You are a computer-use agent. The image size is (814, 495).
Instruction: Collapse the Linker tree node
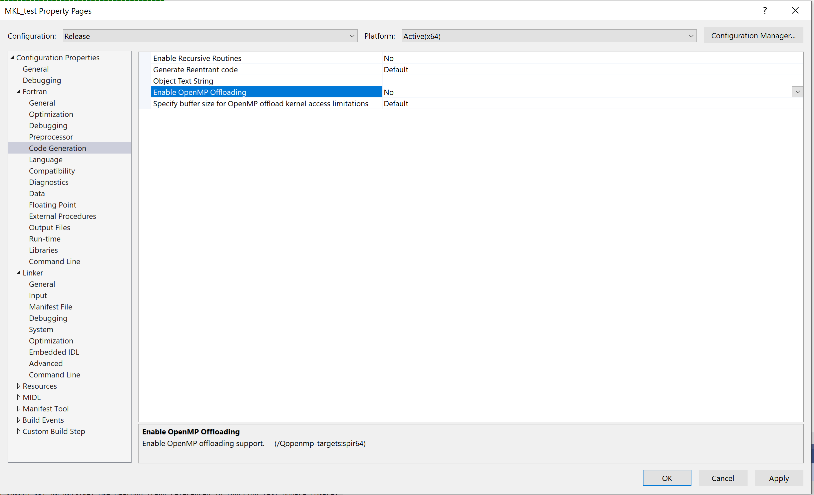coord(19,273)
